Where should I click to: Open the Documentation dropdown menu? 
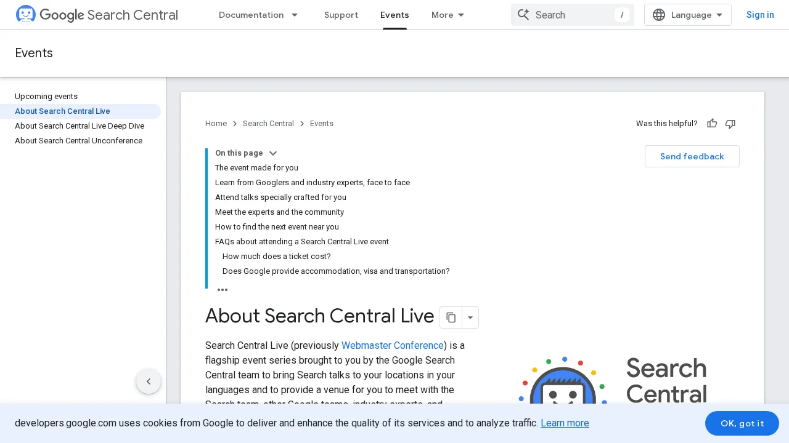259,15
